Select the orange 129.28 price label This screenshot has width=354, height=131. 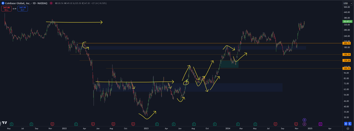[x=347, y=61]
